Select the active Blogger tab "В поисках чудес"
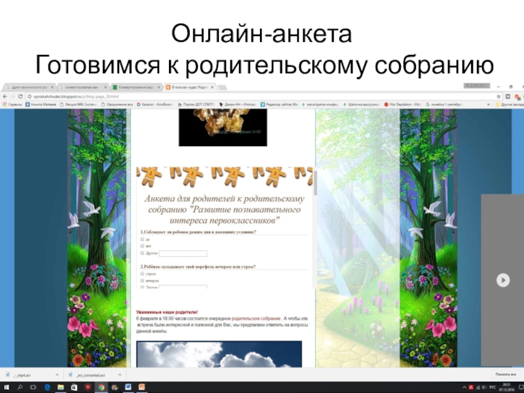Viewport: 524px width, 393px height. 189,88
